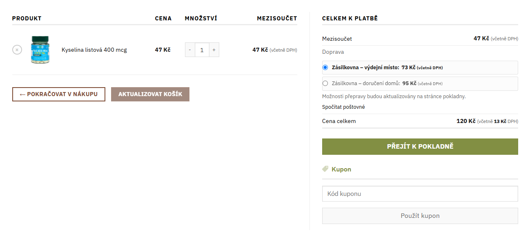Click the quantity number field

click(x=202, y=50)
